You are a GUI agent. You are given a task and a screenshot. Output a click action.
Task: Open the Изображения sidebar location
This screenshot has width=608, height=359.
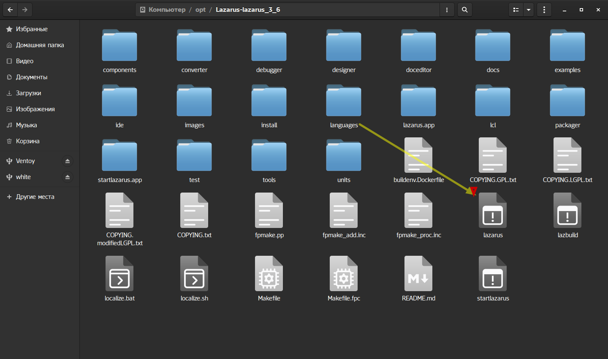[x=40, y=109]
